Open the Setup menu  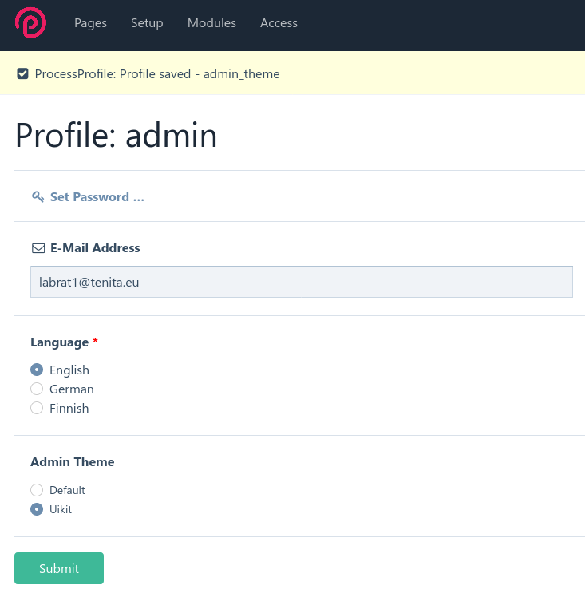[147, 23]
